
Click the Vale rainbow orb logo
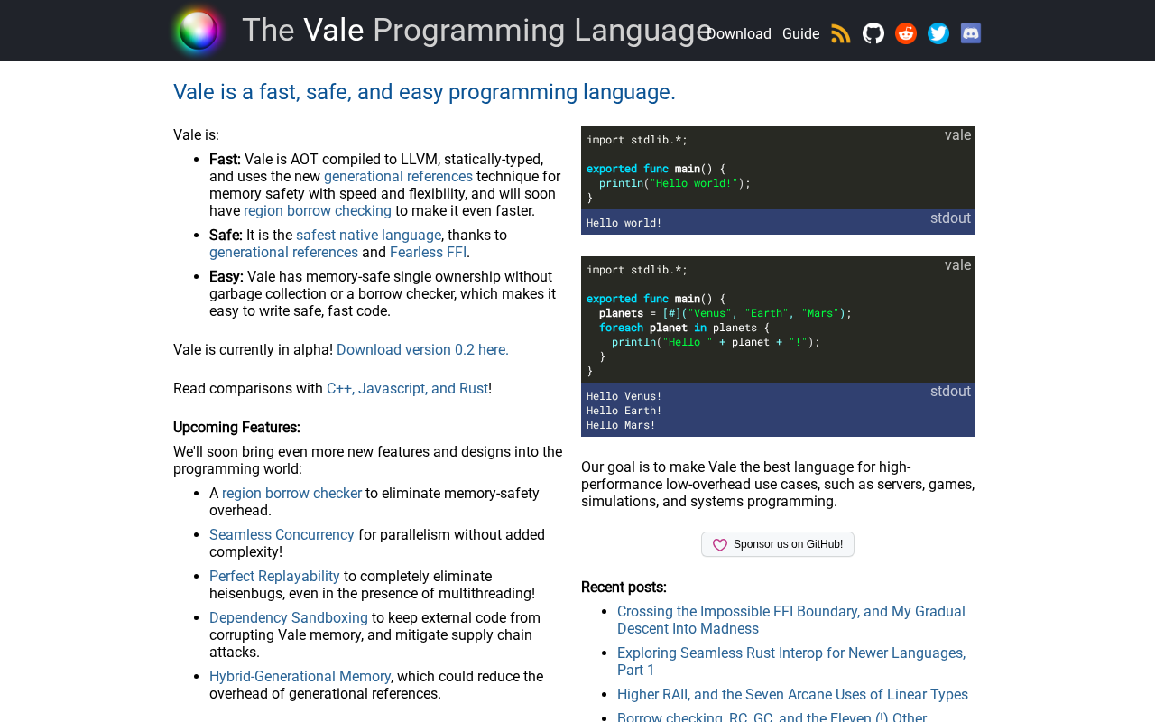199,31
